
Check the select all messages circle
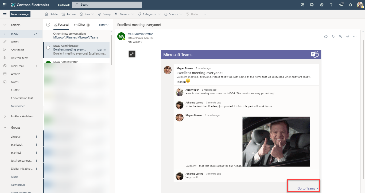tap(48, 25)
